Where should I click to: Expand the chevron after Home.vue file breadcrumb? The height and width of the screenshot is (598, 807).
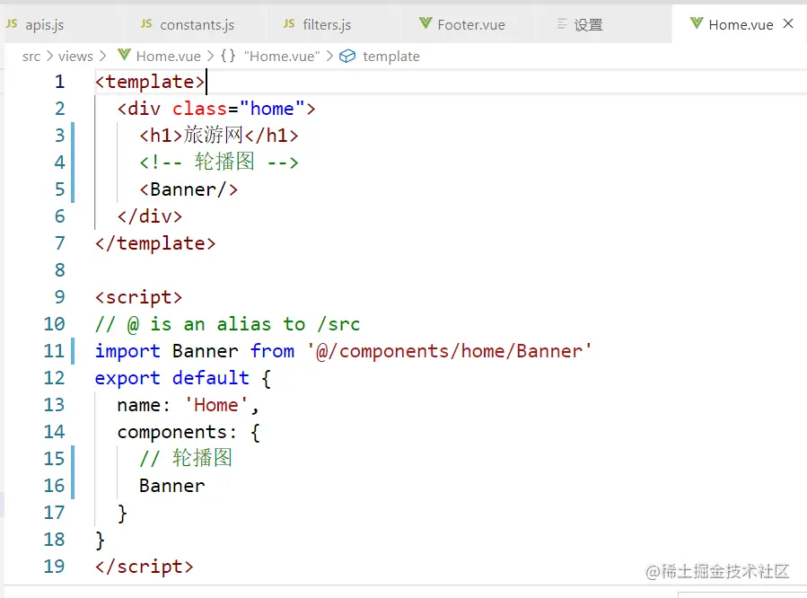[x=210, y=56]
